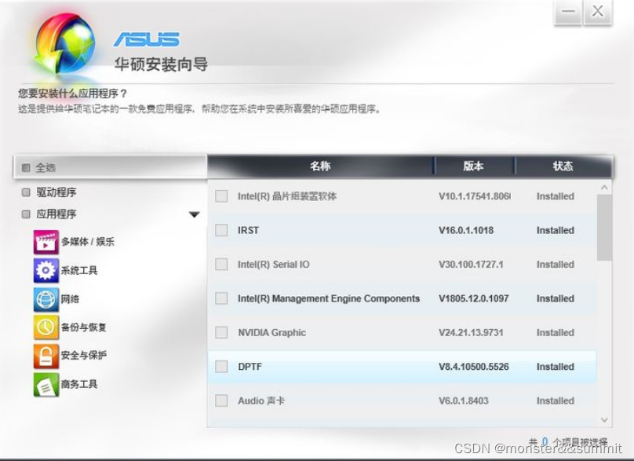Click Intel(R) Management Engine Components name
Screen dimensions: 634x461
click(329, 298)
